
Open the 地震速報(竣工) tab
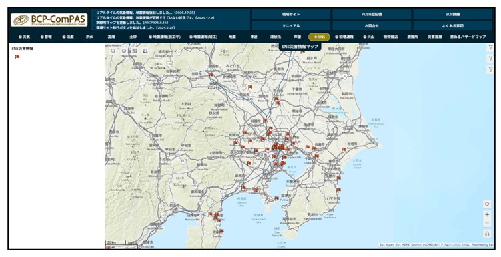(203, 37)
